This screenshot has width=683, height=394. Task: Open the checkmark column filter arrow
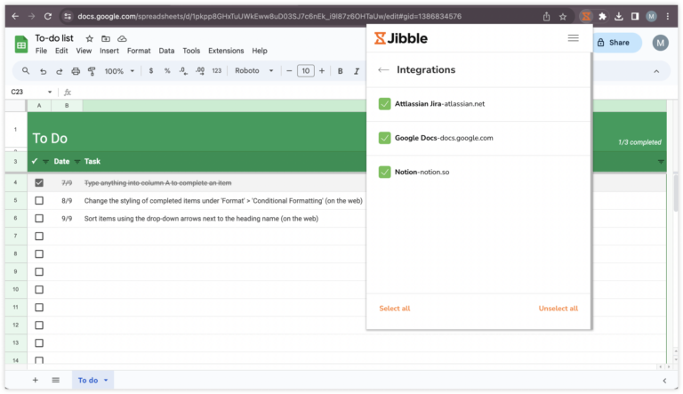(45, 162)
